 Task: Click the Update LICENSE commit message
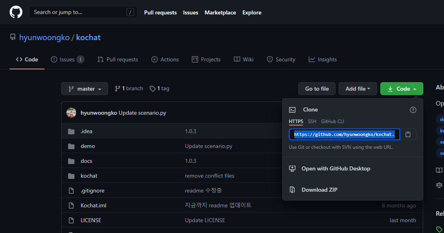(x=205, y=220)
